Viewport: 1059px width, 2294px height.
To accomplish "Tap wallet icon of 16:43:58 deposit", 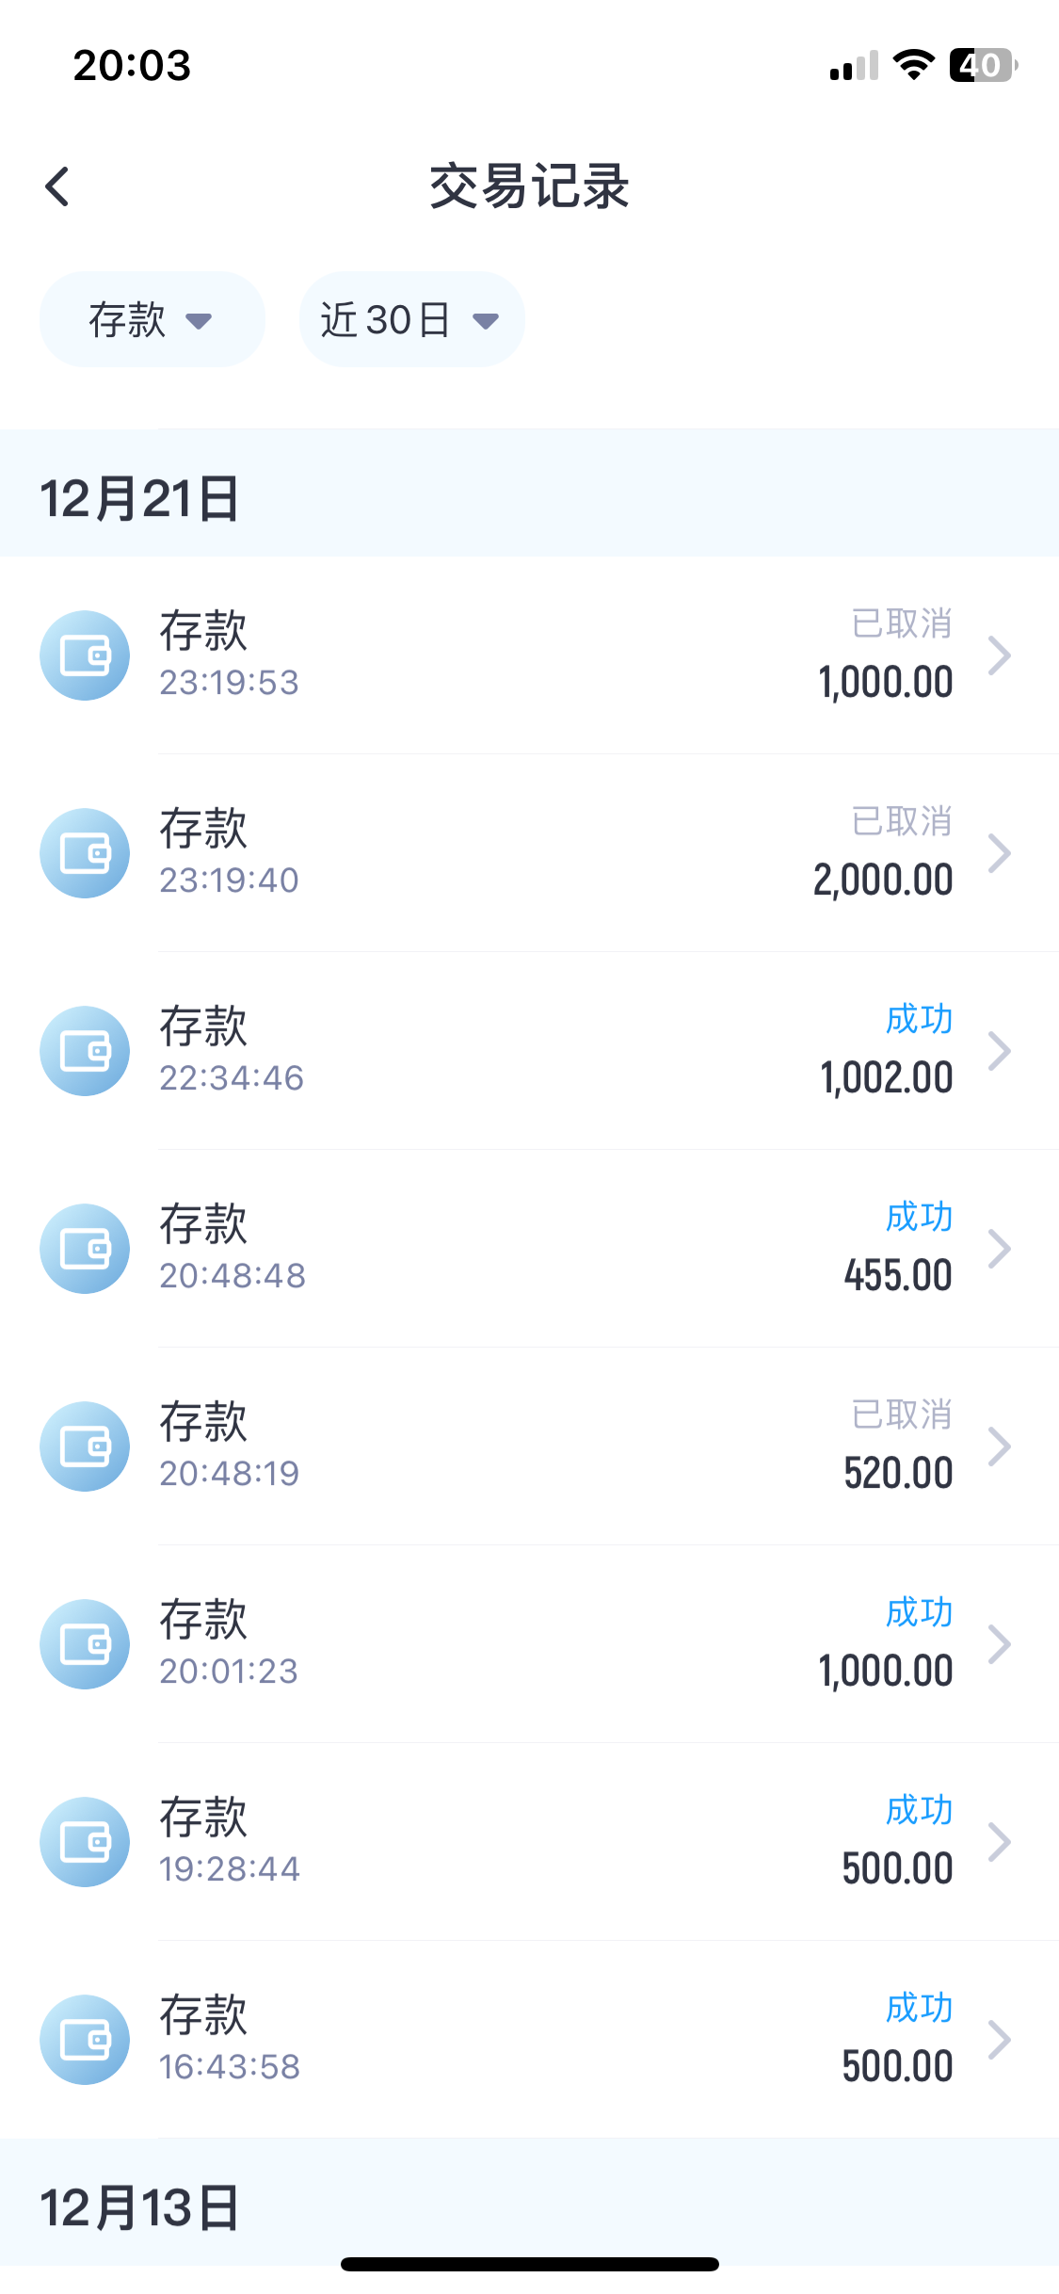I will coord(85,2040).
